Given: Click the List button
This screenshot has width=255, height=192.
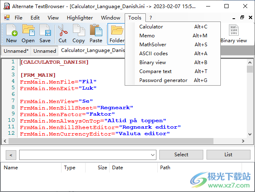Looking at the screenshot, I should (x=229, y=155).
